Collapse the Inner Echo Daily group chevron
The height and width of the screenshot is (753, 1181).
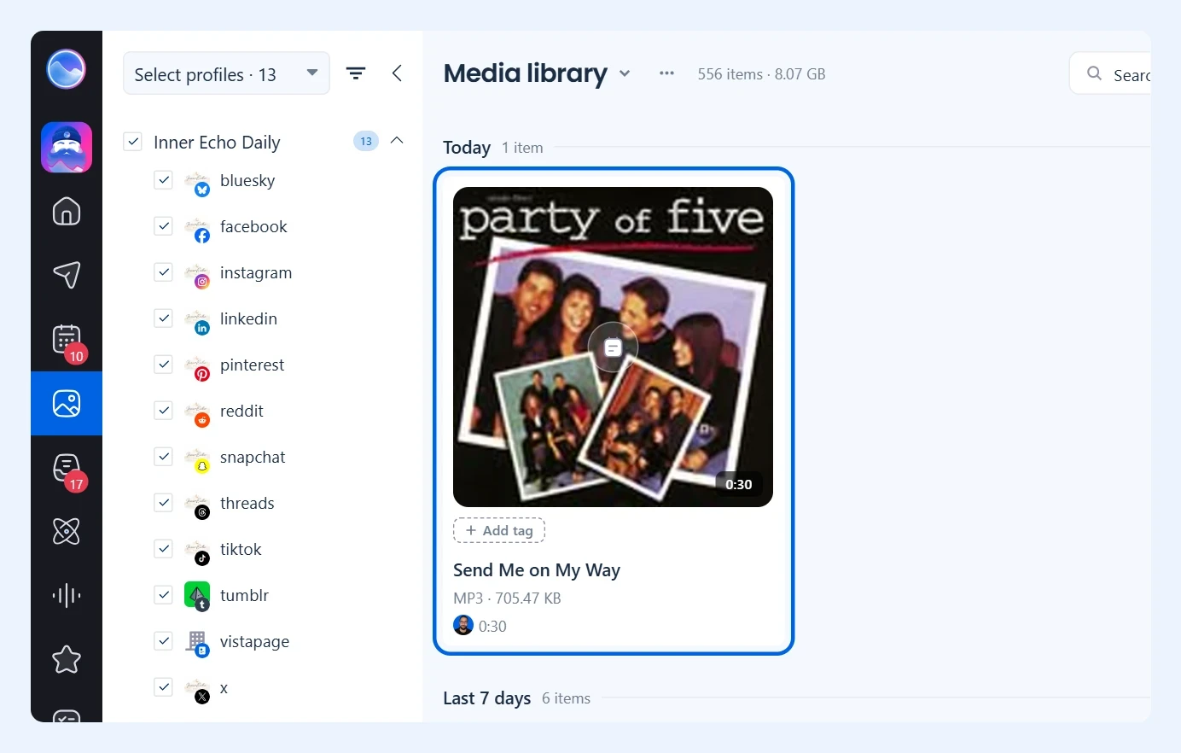click(397, 140)
